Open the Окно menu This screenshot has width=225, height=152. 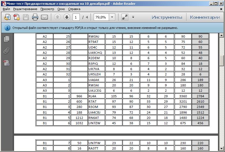coord(61,9)
